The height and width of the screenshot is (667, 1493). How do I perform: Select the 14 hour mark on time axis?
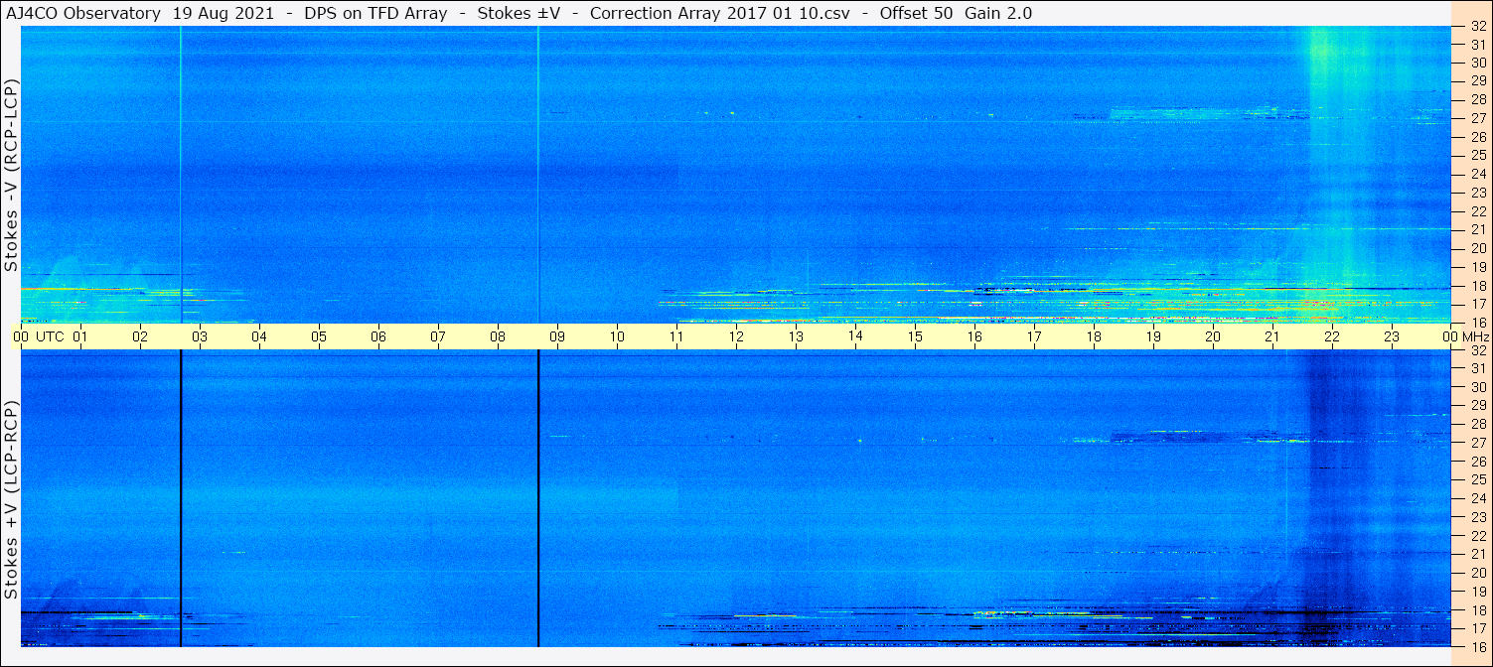(855, 336)
